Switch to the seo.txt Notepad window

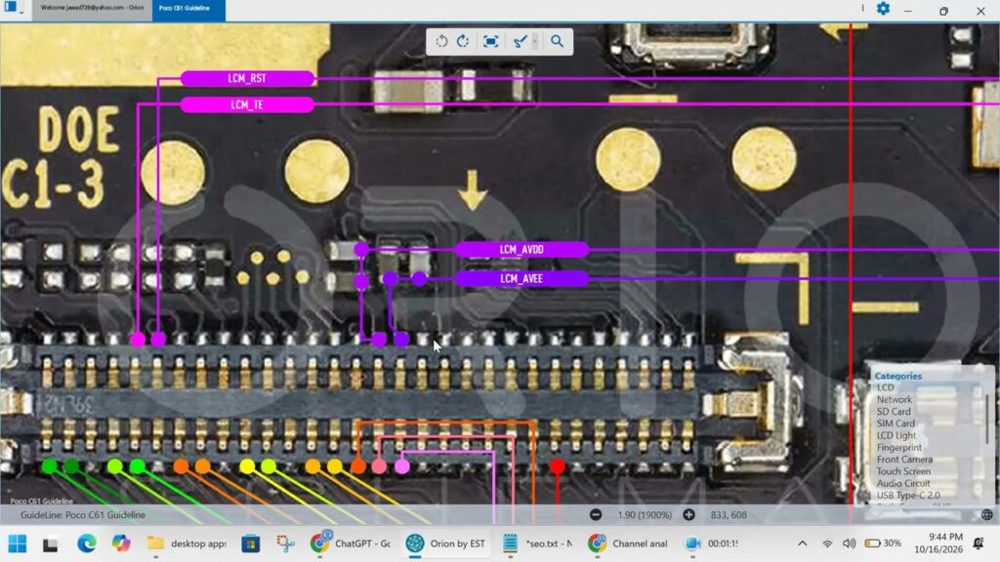pyautogui.click(x=538, y=543)
